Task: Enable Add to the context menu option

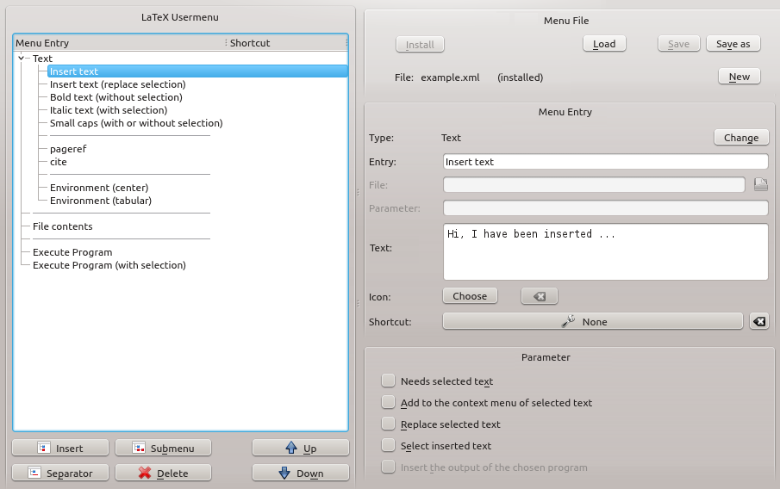Action: coord(388,402)
